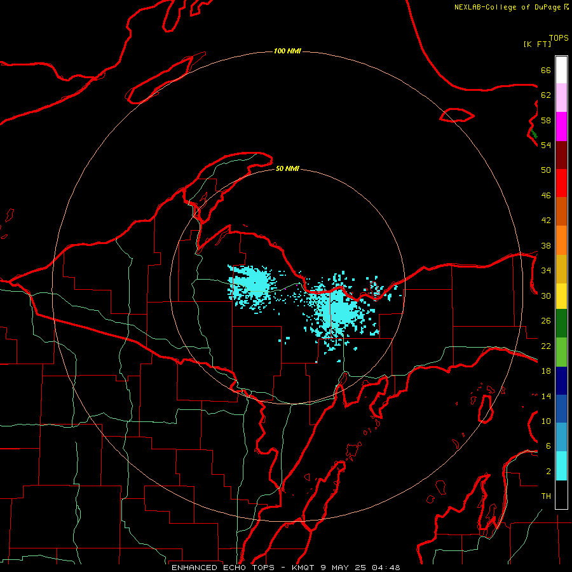Select the black TH legend swatch
Viewport: 572px width, 572px height.
(x=561, y=494)
